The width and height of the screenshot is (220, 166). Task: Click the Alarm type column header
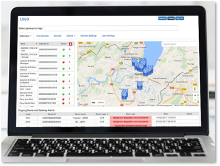131,114
